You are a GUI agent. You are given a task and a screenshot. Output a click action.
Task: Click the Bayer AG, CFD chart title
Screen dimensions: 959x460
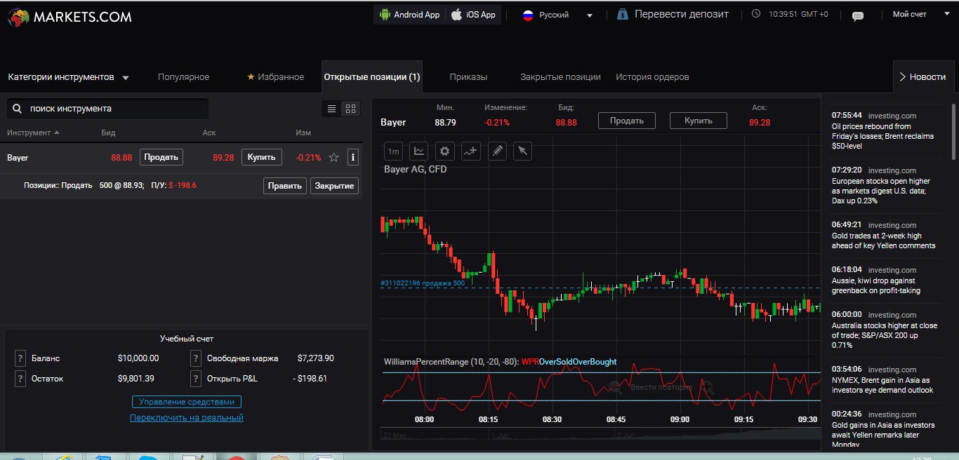click(416, 170)
